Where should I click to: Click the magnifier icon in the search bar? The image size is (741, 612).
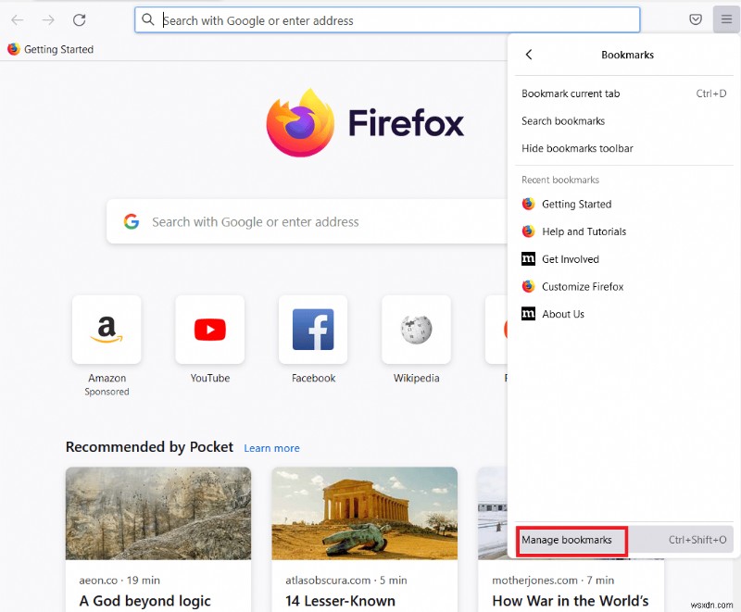(x=148, y=19)
